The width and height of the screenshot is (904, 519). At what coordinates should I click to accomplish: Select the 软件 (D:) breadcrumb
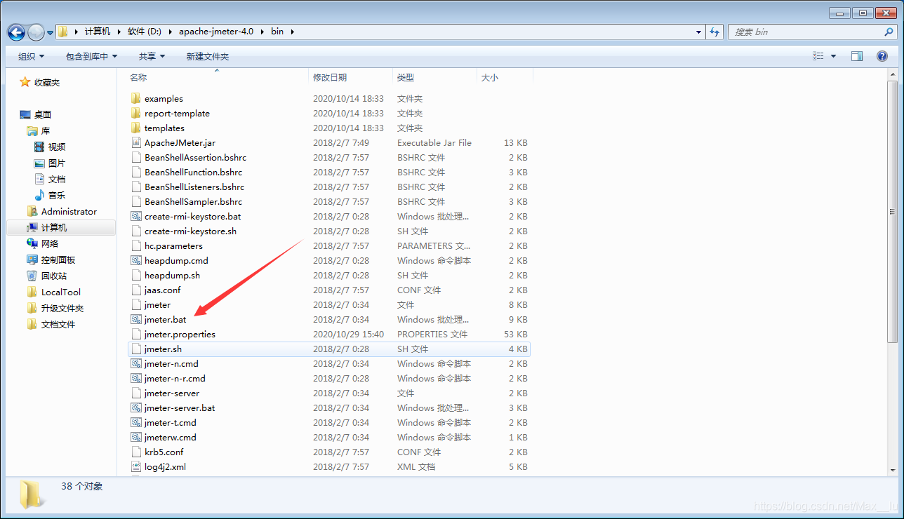[x=144, y=32]
